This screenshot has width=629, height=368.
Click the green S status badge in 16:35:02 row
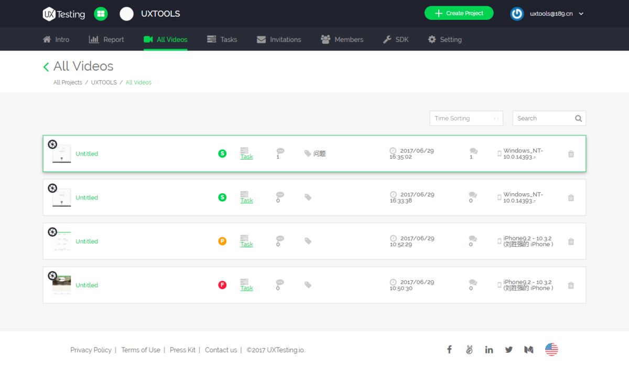[222, 153]
